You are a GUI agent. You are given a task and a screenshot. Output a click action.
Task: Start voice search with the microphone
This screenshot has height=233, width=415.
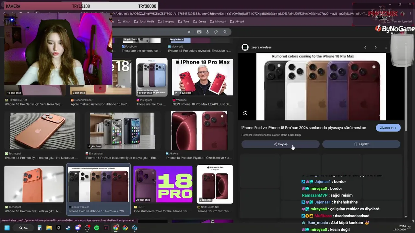point(207,32)
